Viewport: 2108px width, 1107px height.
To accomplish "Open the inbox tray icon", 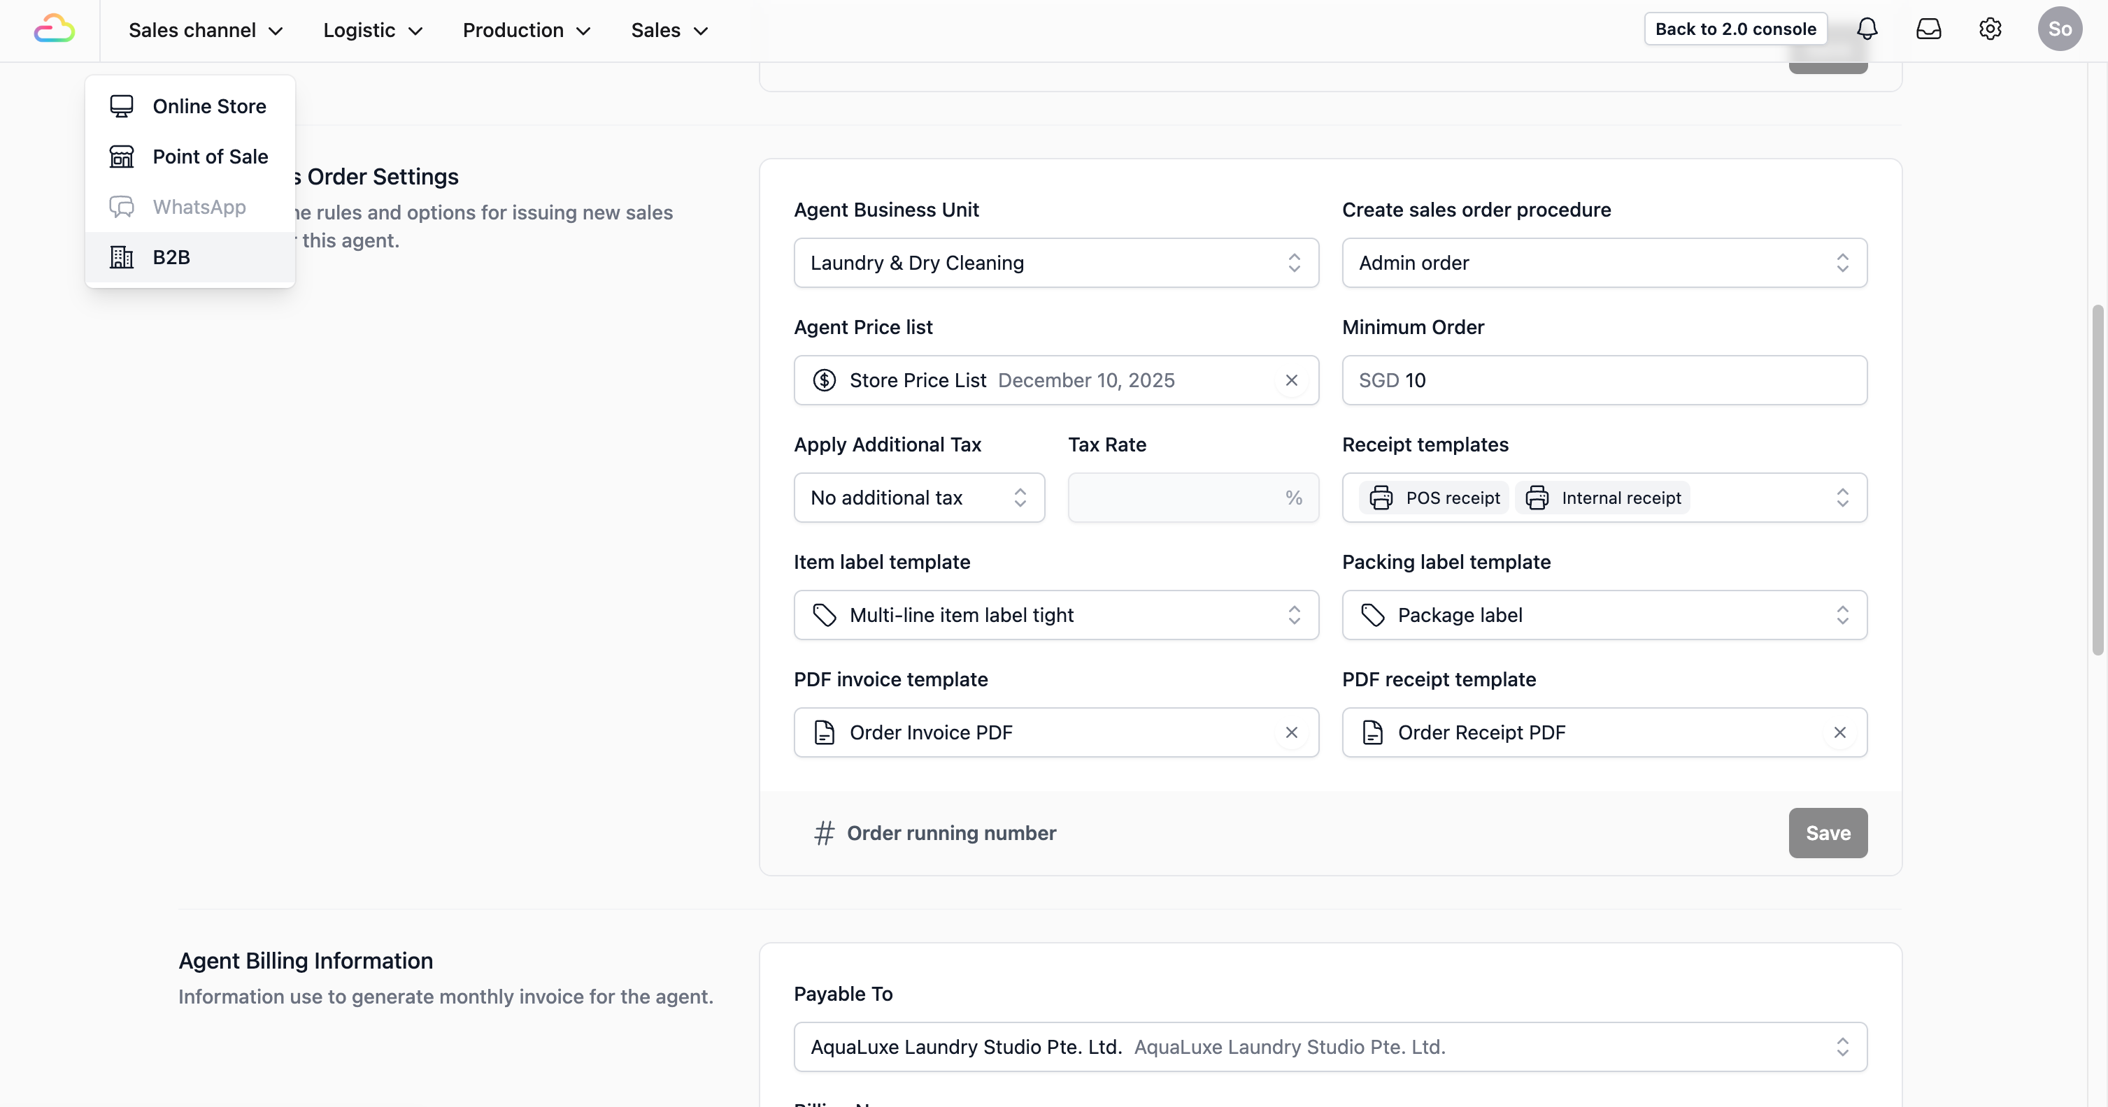I will (1928, 29).
